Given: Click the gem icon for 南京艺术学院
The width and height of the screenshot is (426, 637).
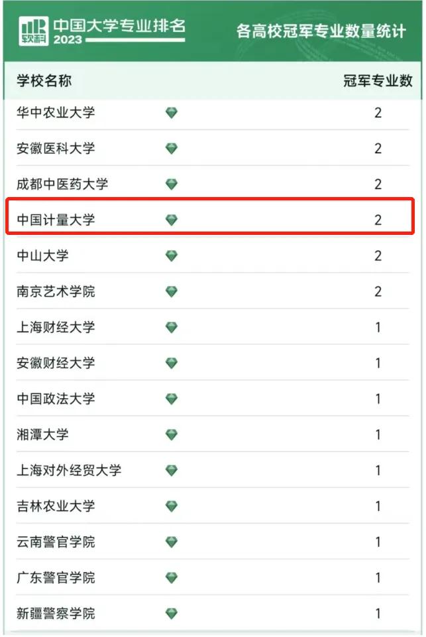Looking at the screenshot, I should pyautogui.click(x=172, y=291).
